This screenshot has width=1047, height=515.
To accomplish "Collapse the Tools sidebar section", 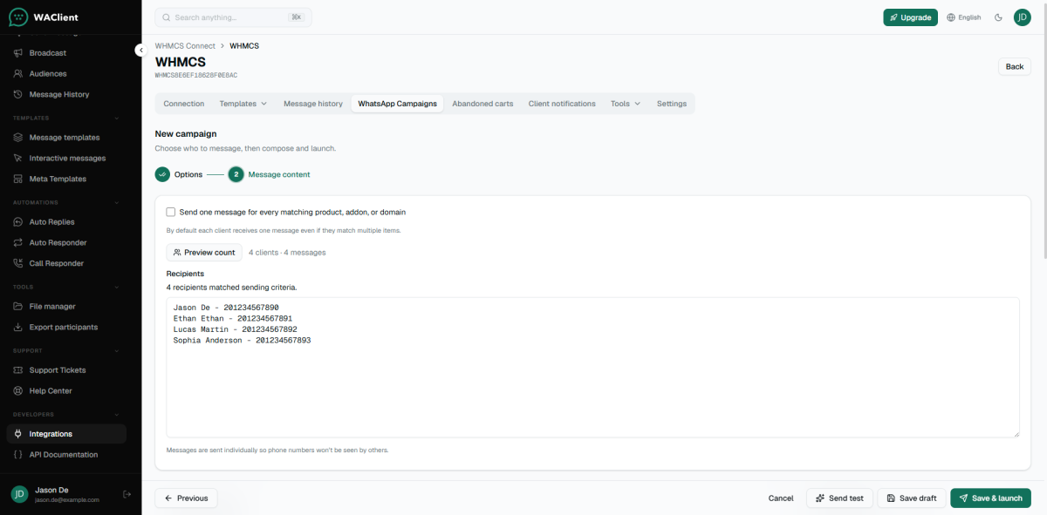I will [x=117, y=288].
